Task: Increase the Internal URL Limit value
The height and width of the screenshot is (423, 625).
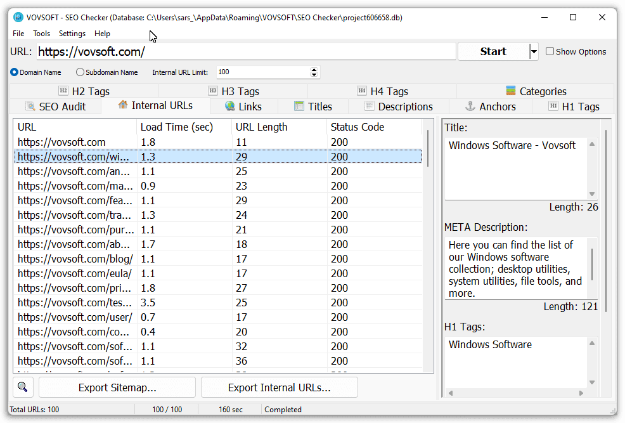Action: (x=314, y=69)
